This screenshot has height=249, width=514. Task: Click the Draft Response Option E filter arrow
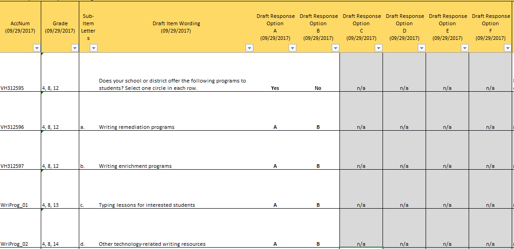click(465, 48)
